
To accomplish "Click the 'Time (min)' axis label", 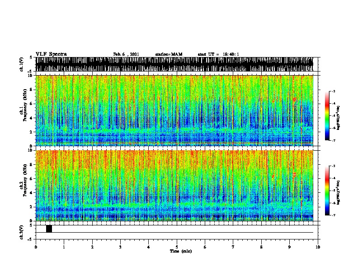I will pos(181,251).
